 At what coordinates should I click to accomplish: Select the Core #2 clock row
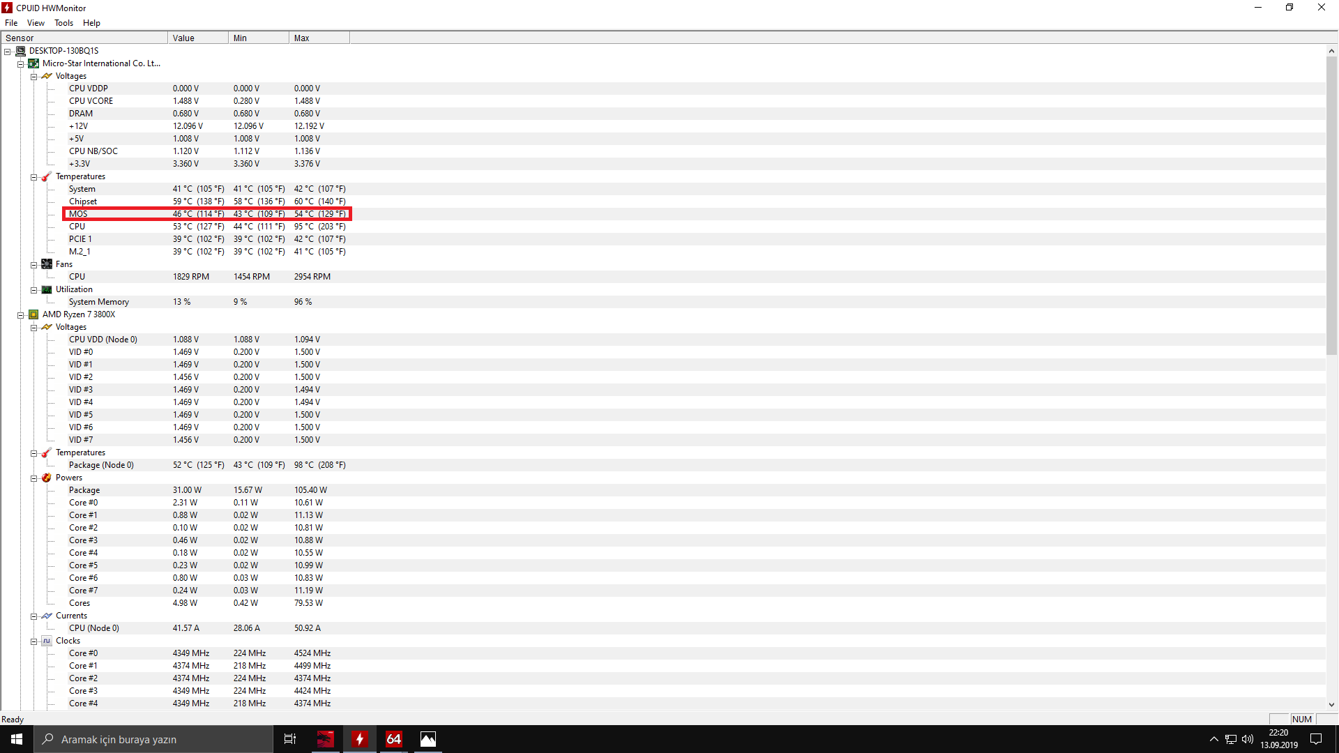click(x=663, y=678)
